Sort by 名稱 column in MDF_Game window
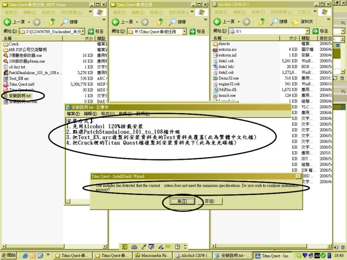 point(32,39)
